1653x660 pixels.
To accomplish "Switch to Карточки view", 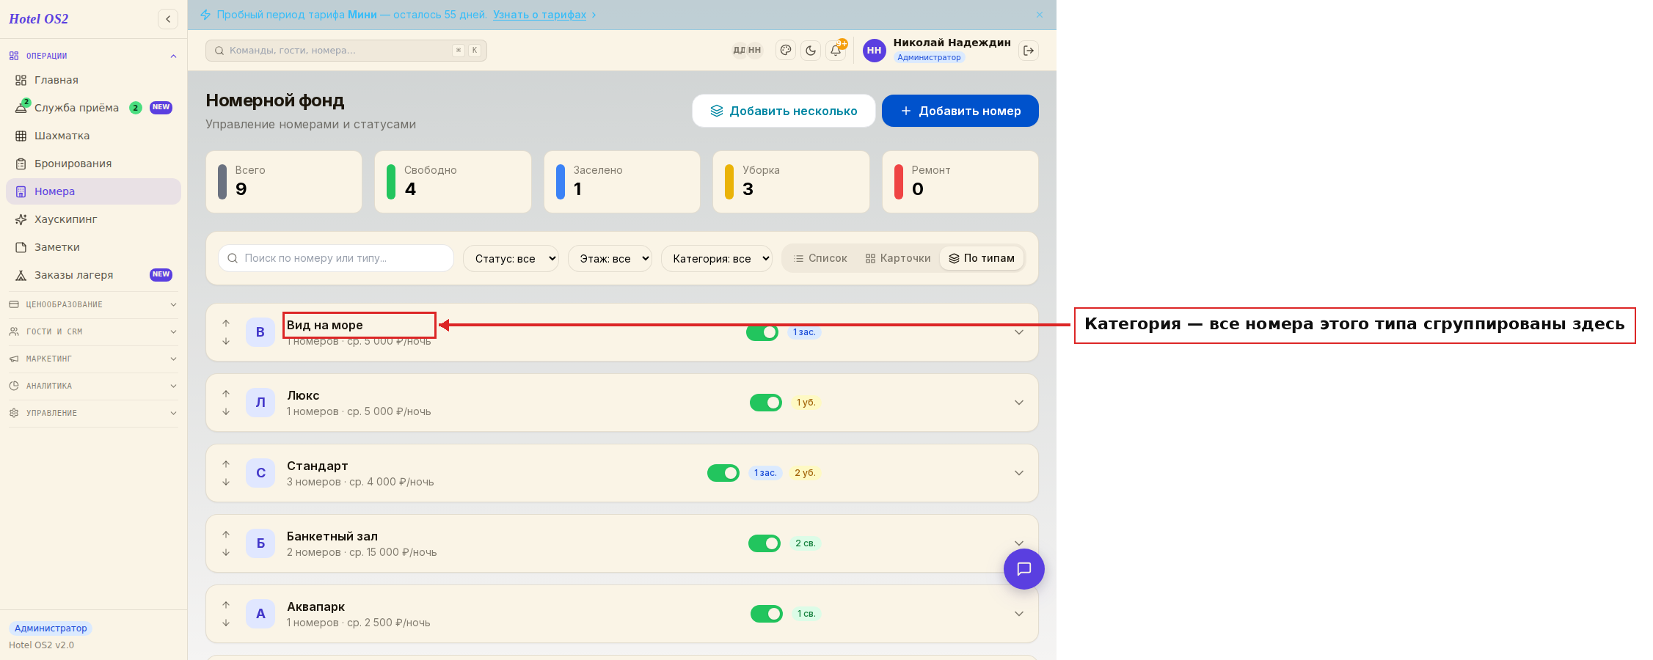I will click(x=898, y=258).
